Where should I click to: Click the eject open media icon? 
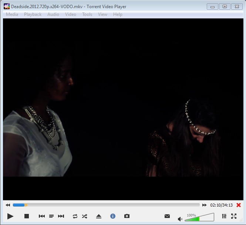[99, 216]
